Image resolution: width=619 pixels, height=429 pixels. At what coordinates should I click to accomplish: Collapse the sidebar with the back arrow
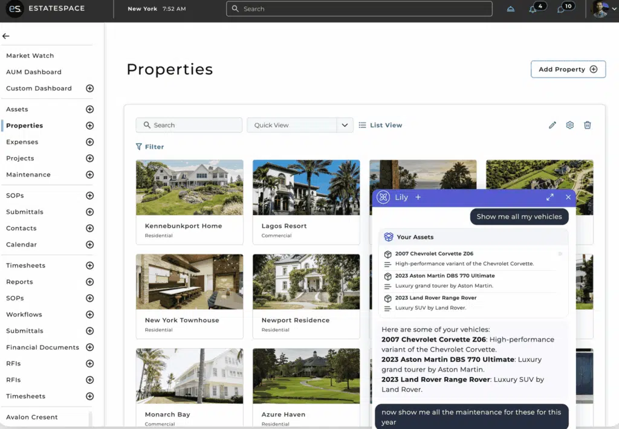(6, 36)
